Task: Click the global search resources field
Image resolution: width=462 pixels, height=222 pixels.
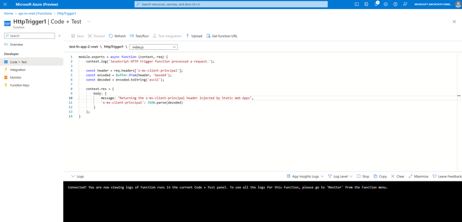Action: point(231,5)
